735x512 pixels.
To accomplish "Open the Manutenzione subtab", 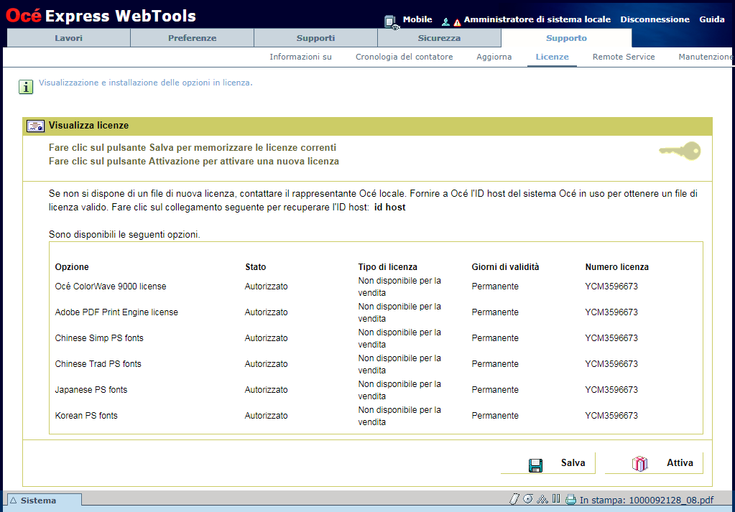I will [706, 57].
